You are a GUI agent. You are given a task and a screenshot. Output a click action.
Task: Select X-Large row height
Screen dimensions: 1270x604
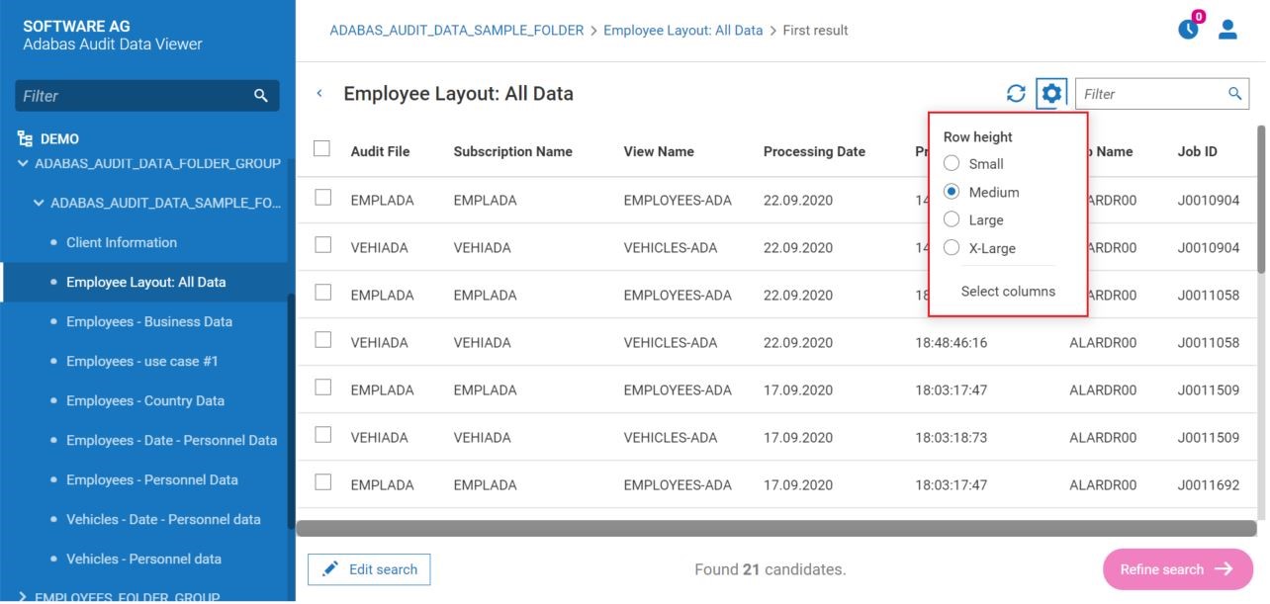coord(952,248)
